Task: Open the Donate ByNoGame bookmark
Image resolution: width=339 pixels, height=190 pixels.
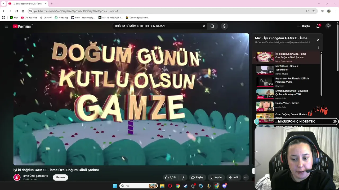Action: coord(137,18)
